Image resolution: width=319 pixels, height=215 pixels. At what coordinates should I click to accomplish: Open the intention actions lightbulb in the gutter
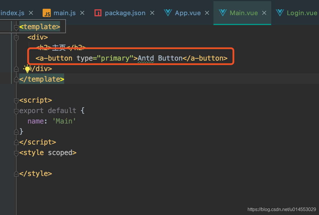[x=27, y=68]
